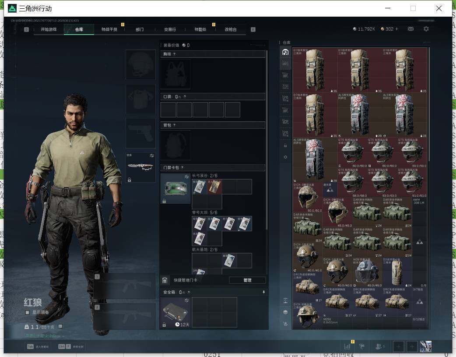Select the first primary weapon slot
The height and width of the screenshot is (357, 456).
coord(124,286)
